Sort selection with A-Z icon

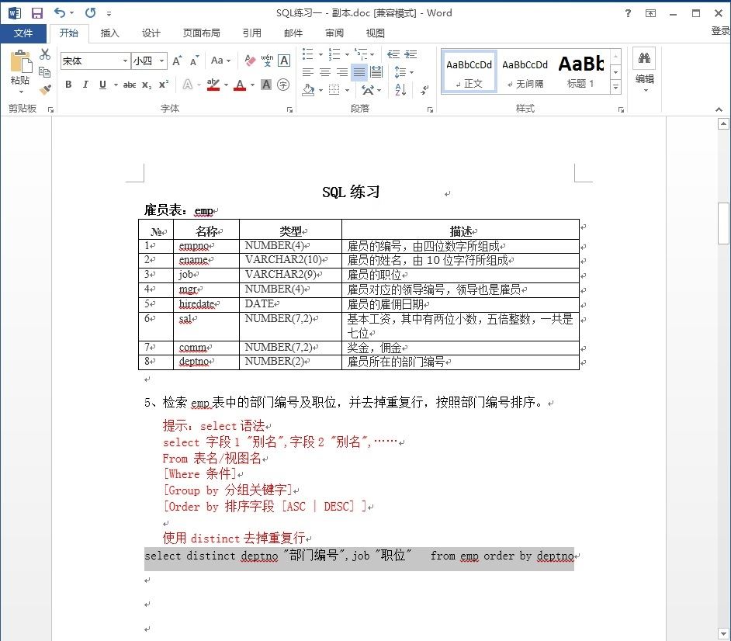click(x=400, y=89)
